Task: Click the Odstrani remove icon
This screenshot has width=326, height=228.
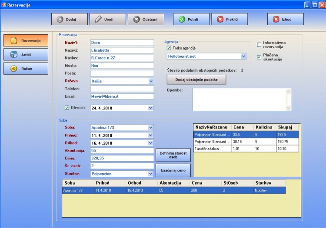Action: coord(136,20)
